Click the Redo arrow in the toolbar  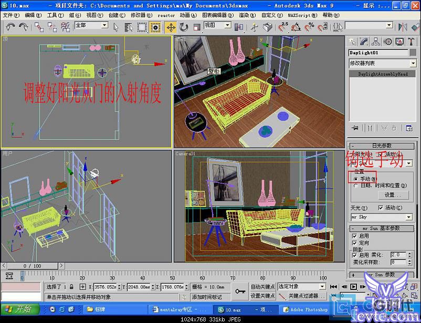[x=24, y=27]
